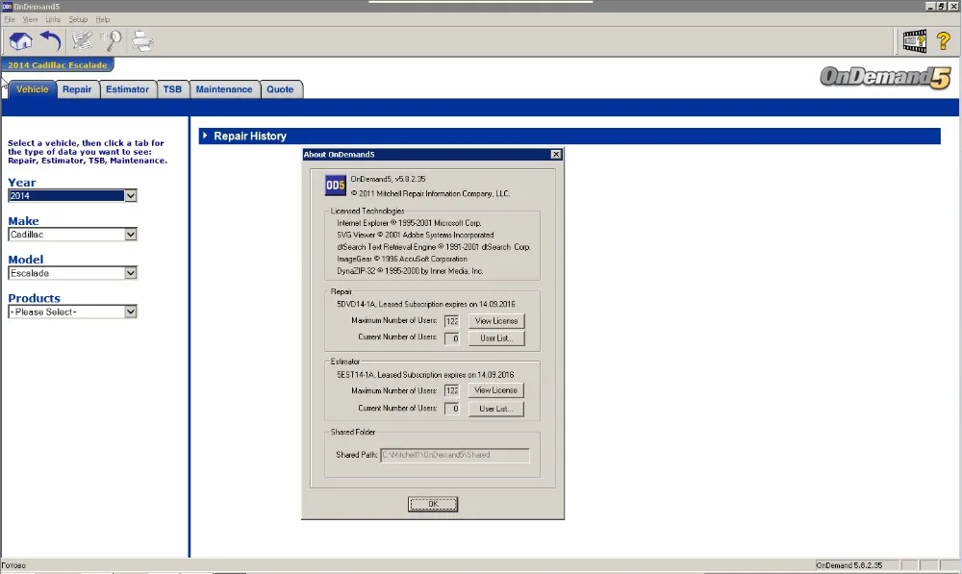Click User List in Estimator section
962x574 pixels.
pos(495,409)
